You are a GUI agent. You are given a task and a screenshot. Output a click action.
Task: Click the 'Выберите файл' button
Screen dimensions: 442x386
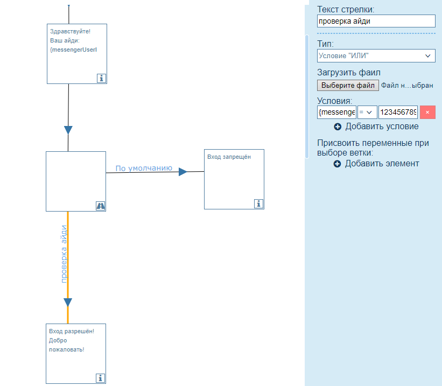[x=348, y=86]
